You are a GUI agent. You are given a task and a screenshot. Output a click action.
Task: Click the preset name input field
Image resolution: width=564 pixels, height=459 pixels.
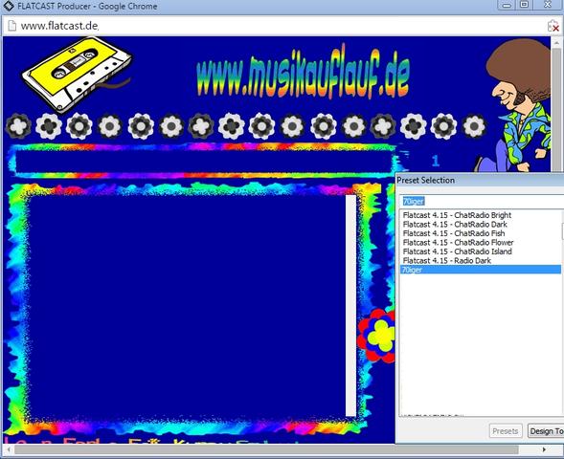482,201
